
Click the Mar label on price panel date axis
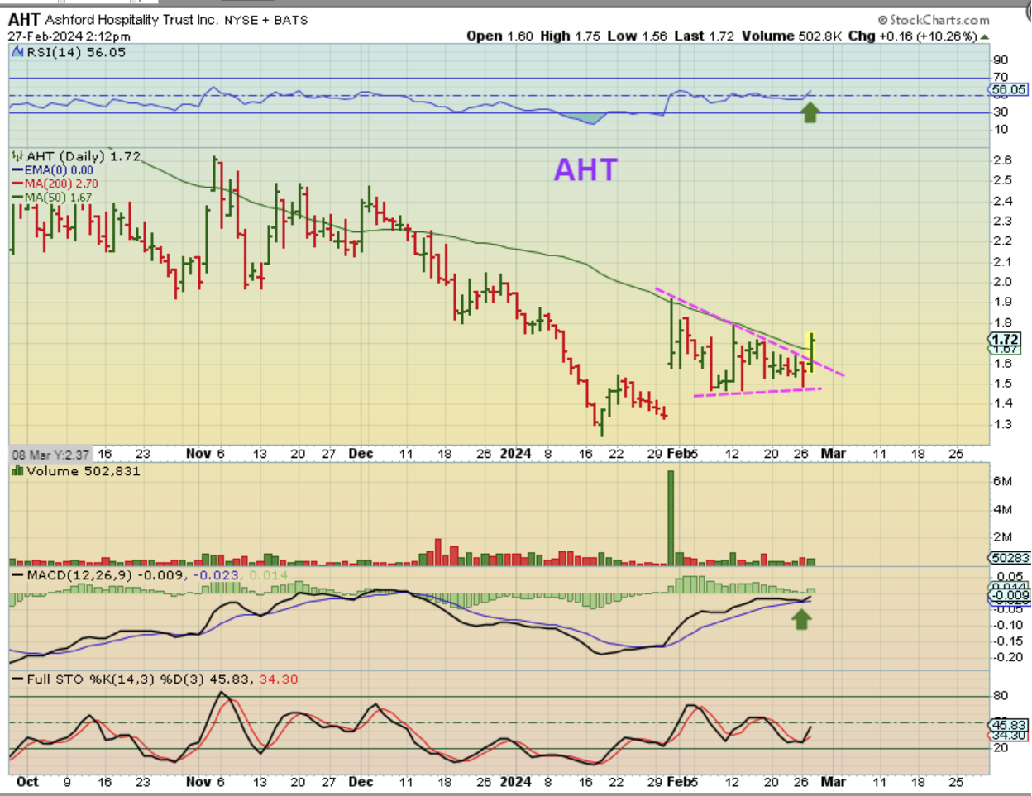pos(834,453)
